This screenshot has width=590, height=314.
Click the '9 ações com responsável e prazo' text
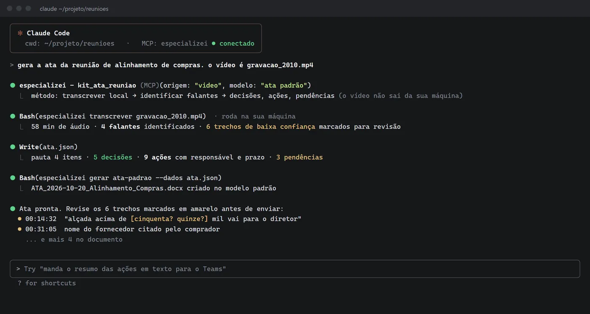coord(204,157)
